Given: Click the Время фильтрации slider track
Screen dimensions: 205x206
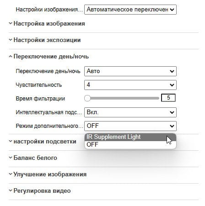Looking at the screenshot, I should coord(122,98).
